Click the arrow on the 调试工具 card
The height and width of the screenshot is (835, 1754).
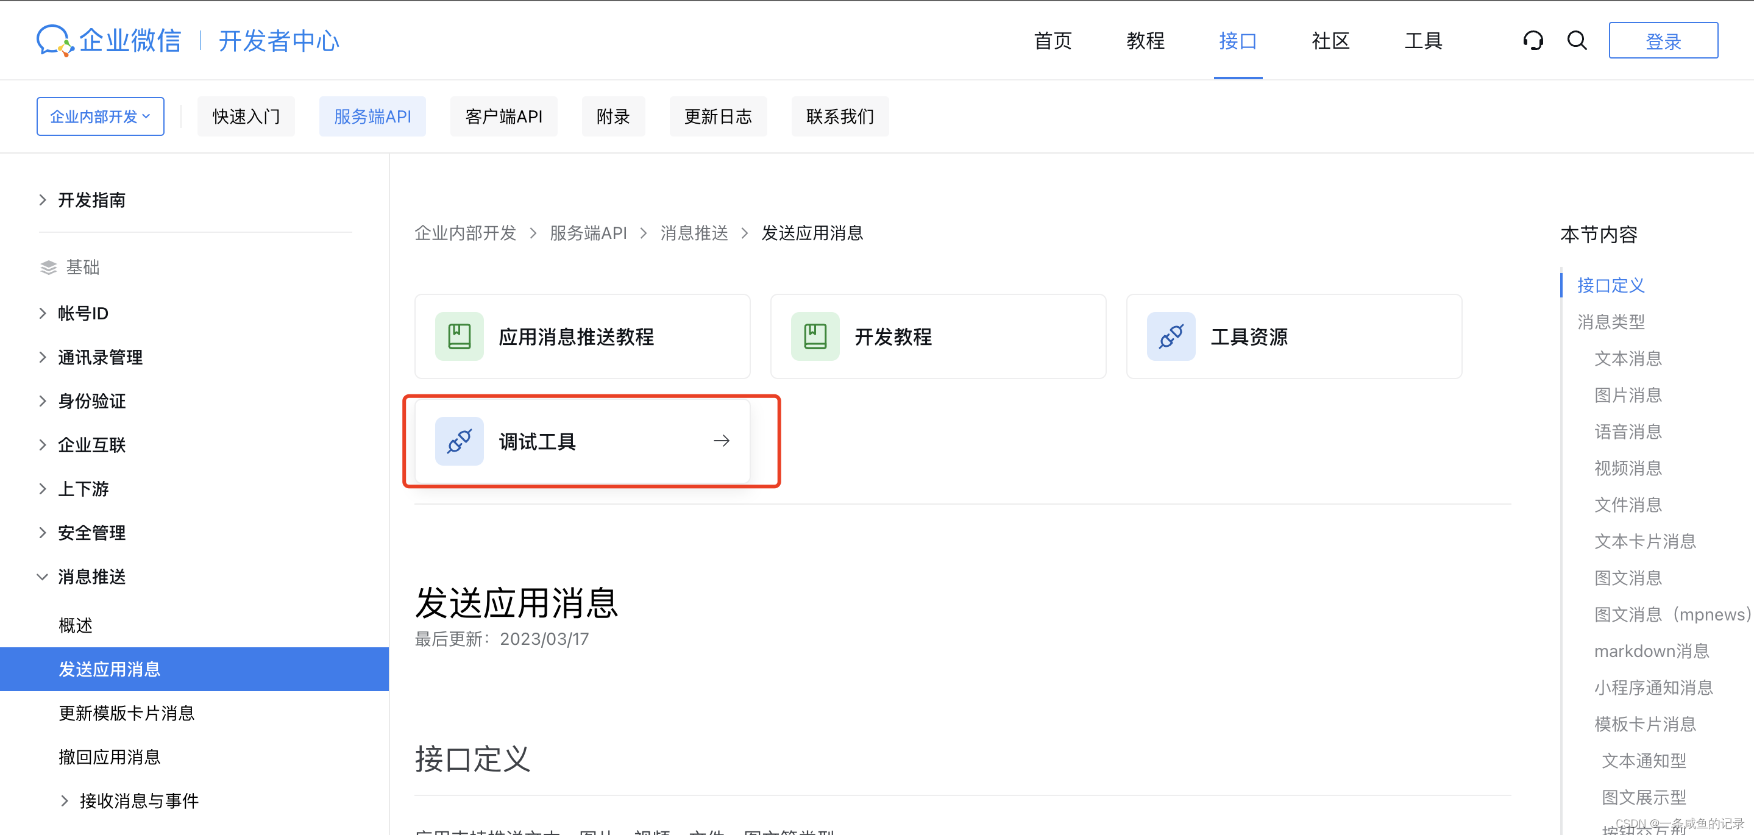coord(722,441)
